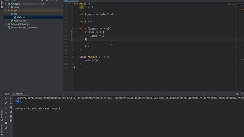Collapse the ArrayEx project root

(6, 4)
